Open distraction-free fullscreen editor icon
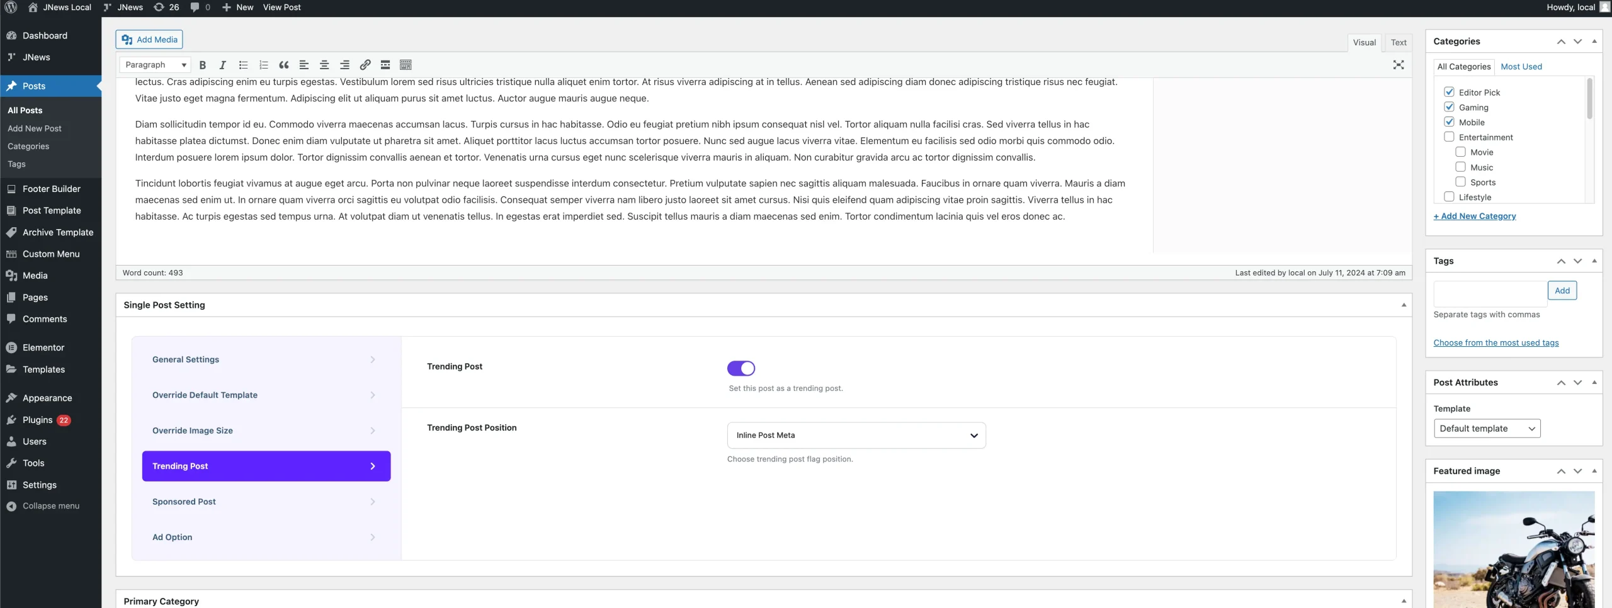 tap(1399, 65)
